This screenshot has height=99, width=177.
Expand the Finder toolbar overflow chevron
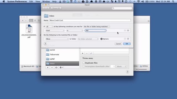tap(149, 21)
